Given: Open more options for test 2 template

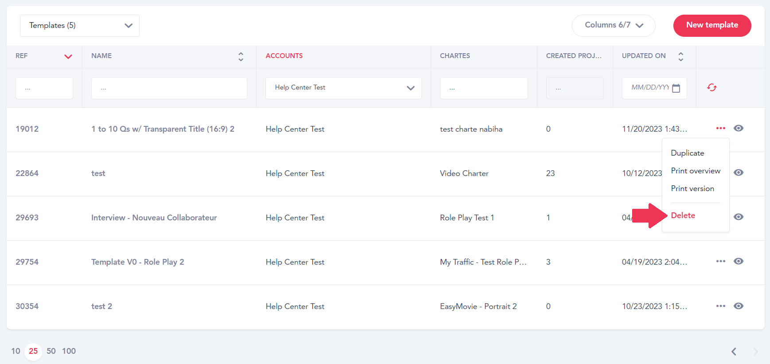Looking at the screenshot, I should click(721, 306).
